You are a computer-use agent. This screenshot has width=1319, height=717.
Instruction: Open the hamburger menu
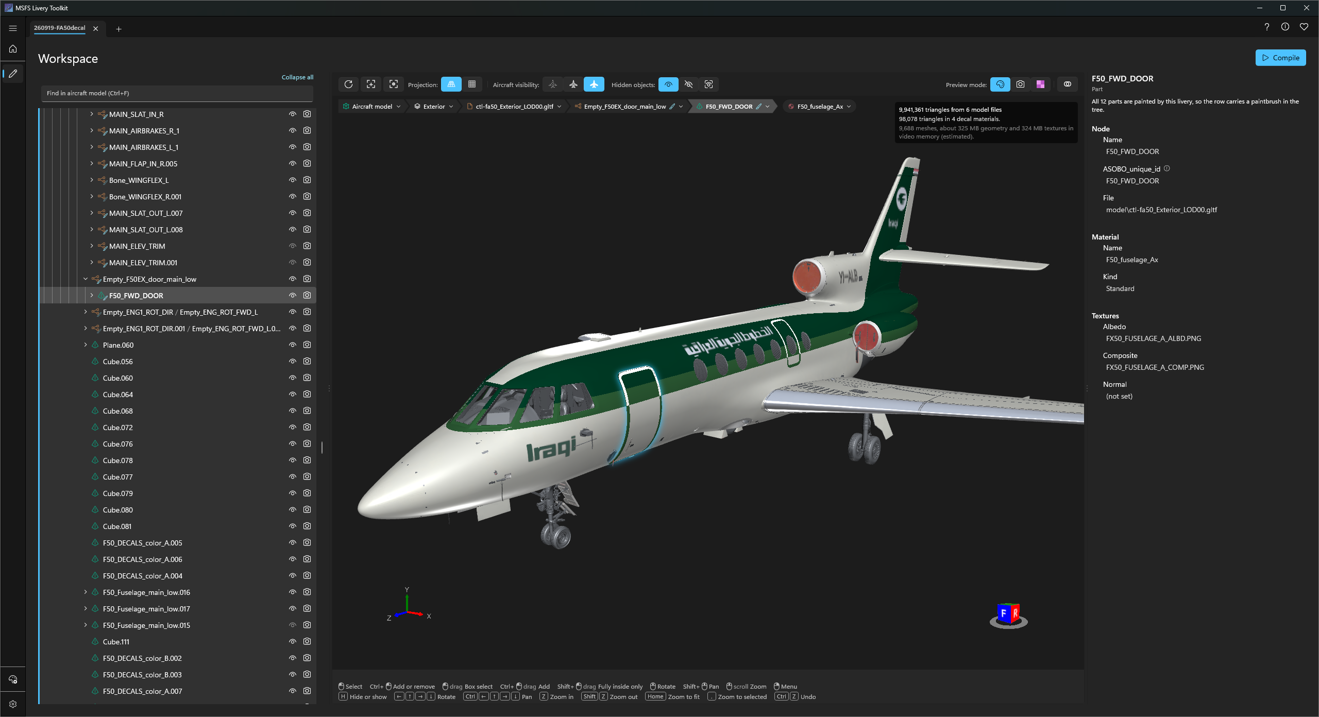13,28
